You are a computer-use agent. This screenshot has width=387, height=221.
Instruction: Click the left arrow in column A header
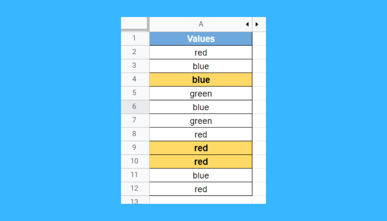click(x=247, y=24)
